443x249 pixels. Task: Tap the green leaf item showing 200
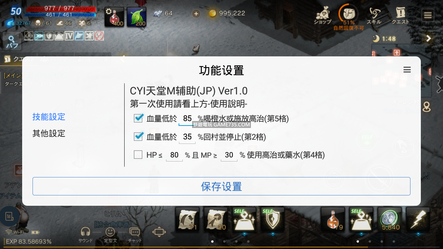click(x=136, y=17)
